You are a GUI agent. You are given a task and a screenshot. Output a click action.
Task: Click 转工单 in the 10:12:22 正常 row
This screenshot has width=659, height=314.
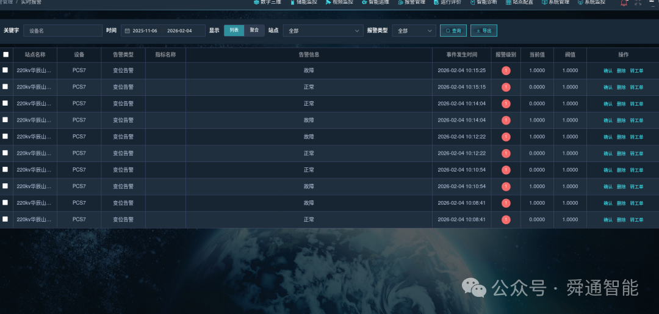tap(636, 153)
